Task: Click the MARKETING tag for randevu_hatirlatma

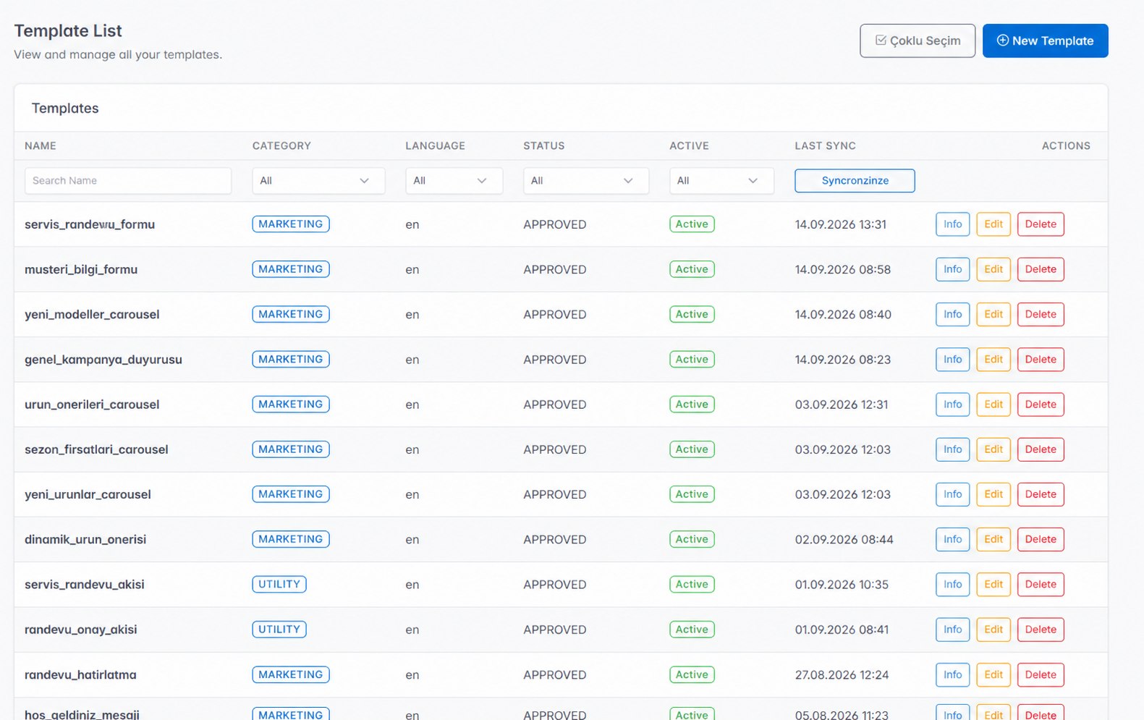Action: [291, 674]
